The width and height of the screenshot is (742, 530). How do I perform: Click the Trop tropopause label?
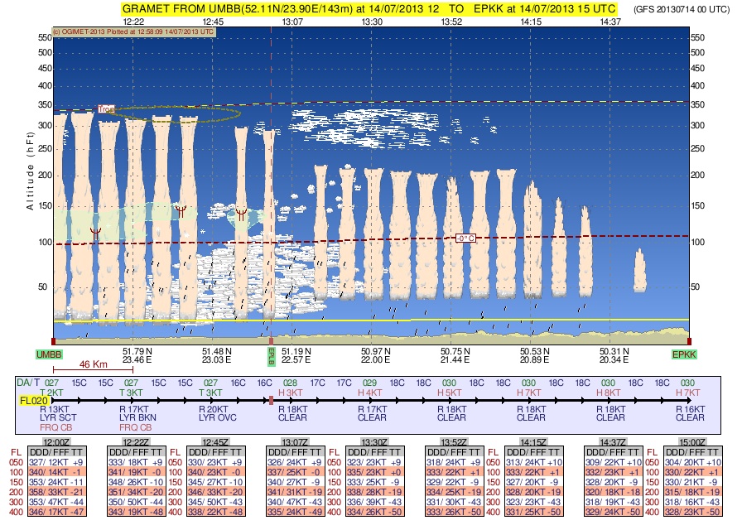click(105, 108)
